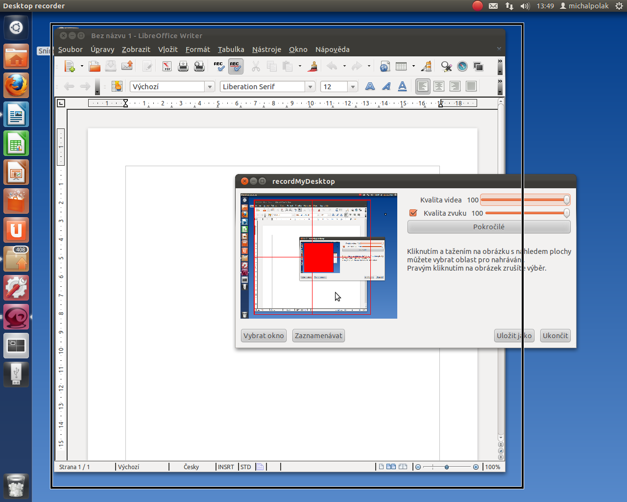The image size is (627, 502).
Task: Click the Cut scissors icon
Action: [x=256, y=66]
